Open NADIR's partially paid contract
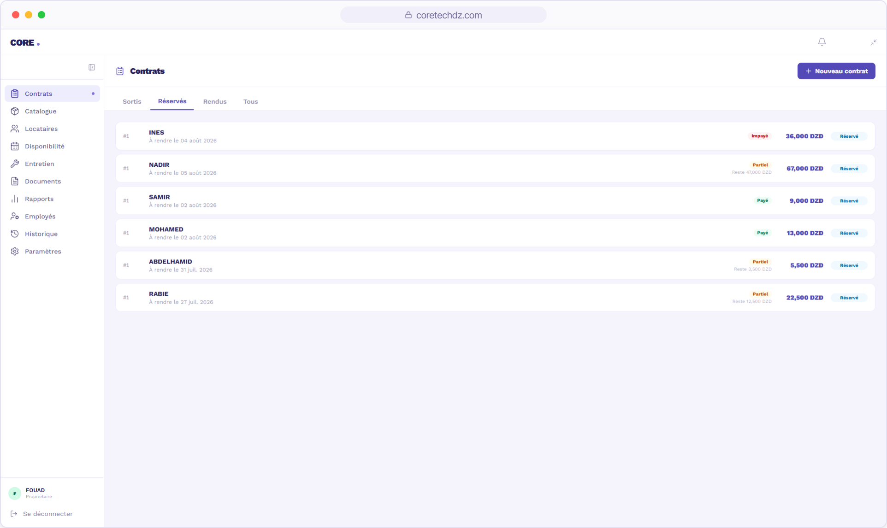Screen dimensions: 887x528 [x=495, y=168]
